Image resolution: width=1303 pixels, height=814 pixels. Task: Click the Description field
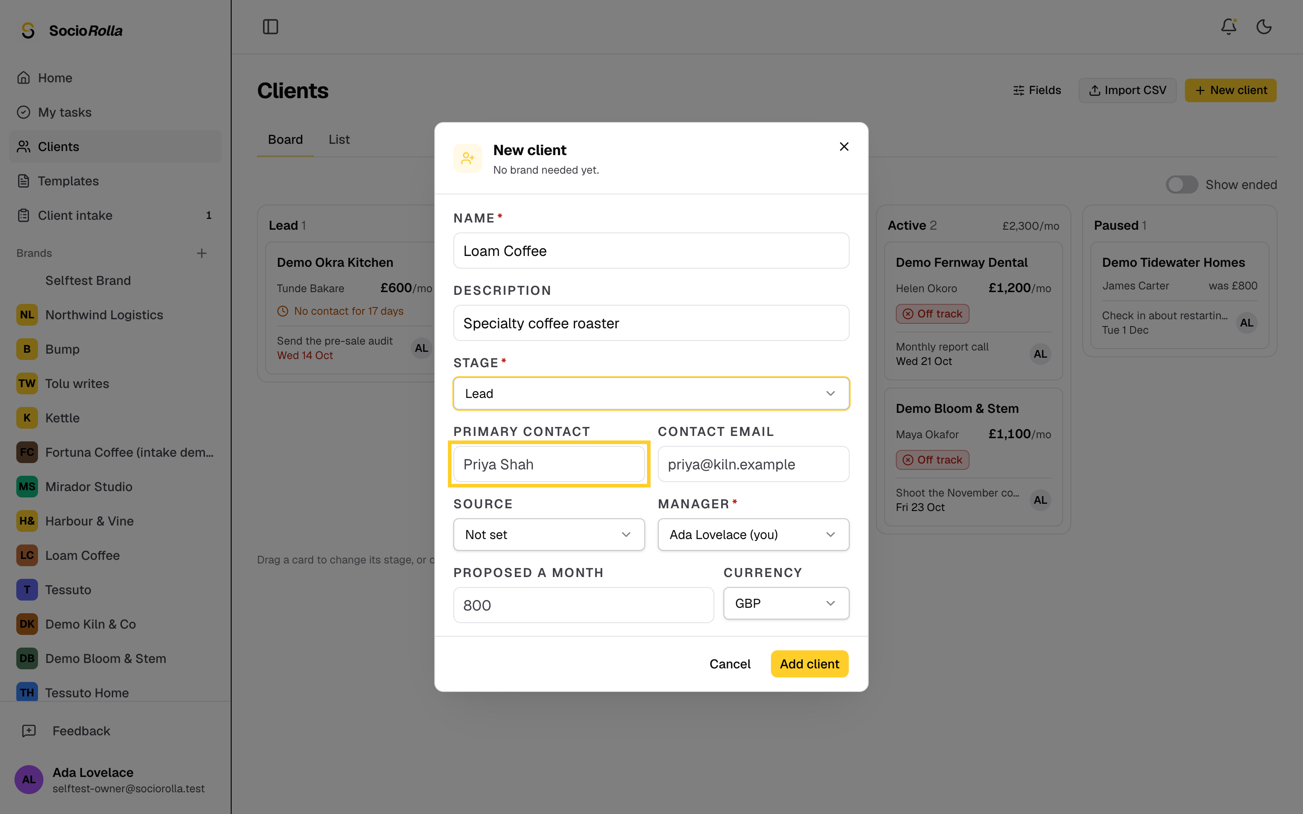651,323
